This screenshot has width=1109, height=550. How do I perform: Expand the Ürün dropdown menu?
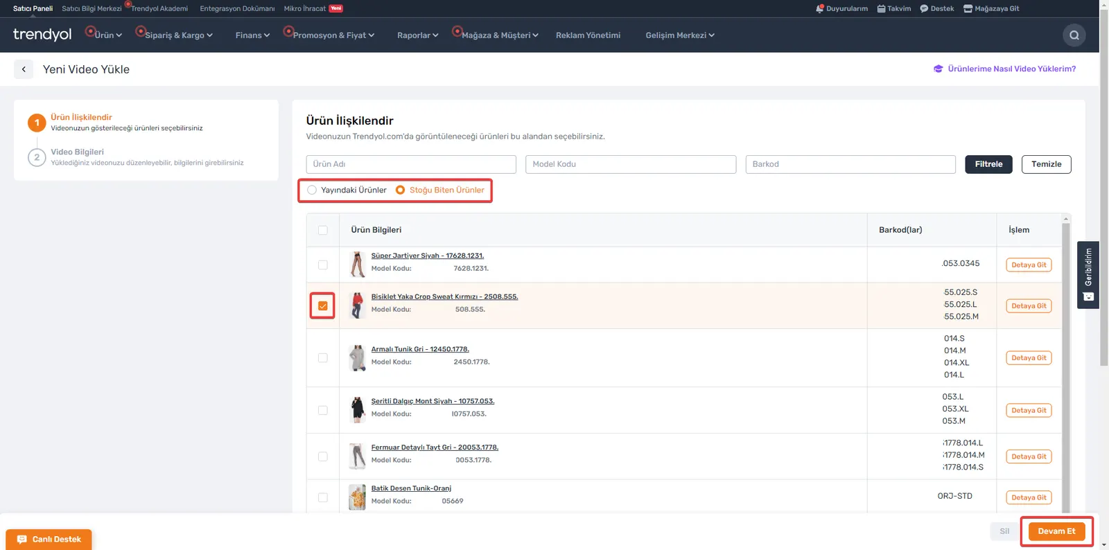click(108, 35)
